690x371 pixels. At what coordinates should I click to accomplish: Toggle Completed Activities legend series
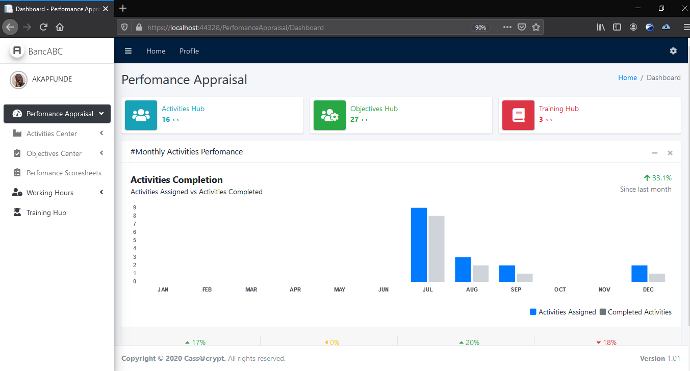635,312
